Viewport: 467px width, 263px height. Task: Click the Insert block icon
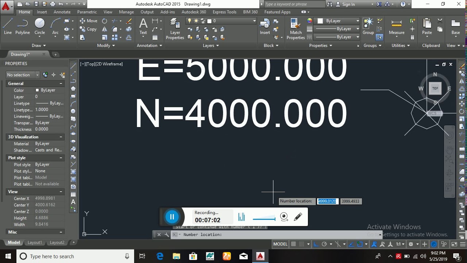coord(265,26)
